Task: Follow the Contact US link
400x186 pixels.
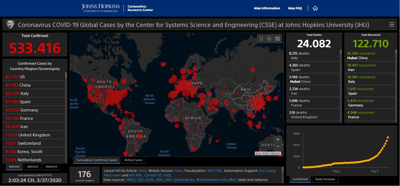Action: pyautogui.click(x=154, y=175)
